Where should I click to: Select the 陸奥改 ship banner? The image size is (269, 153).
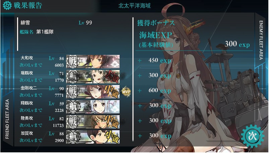(93, 122)
